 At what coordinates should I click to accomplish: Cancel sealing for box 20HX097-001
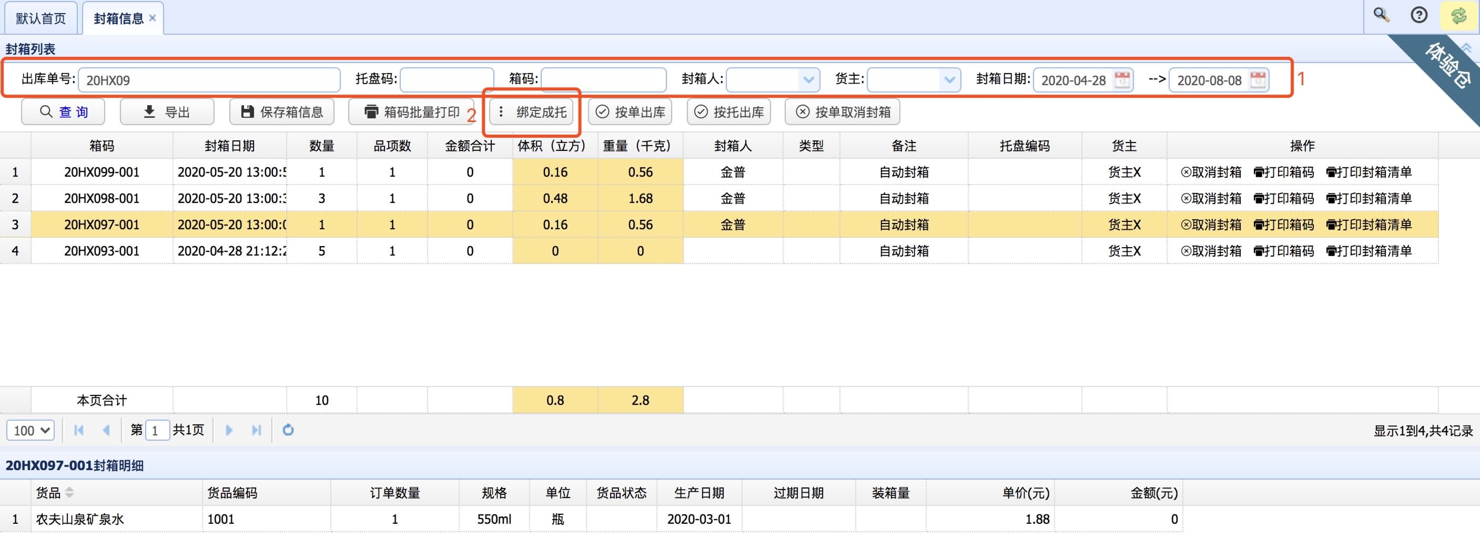(1211, 225)
